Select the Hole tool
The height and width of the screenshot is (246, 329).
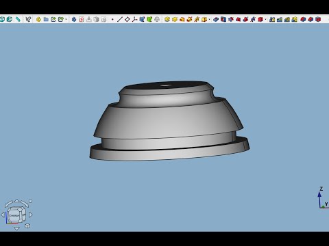223,19
